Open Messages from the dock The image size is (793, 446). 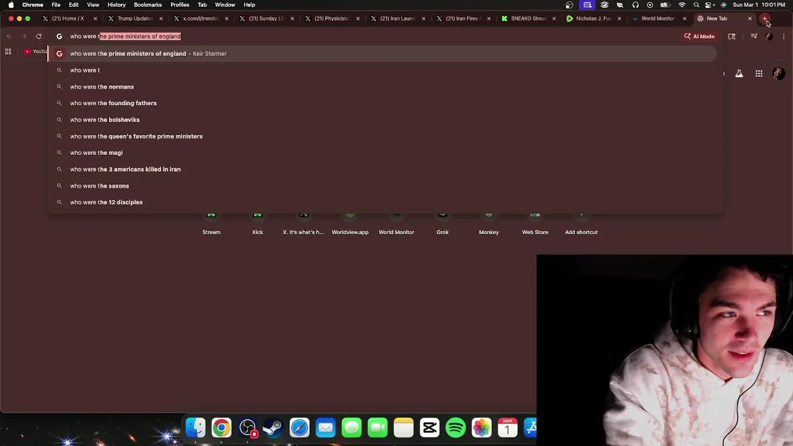351,427
